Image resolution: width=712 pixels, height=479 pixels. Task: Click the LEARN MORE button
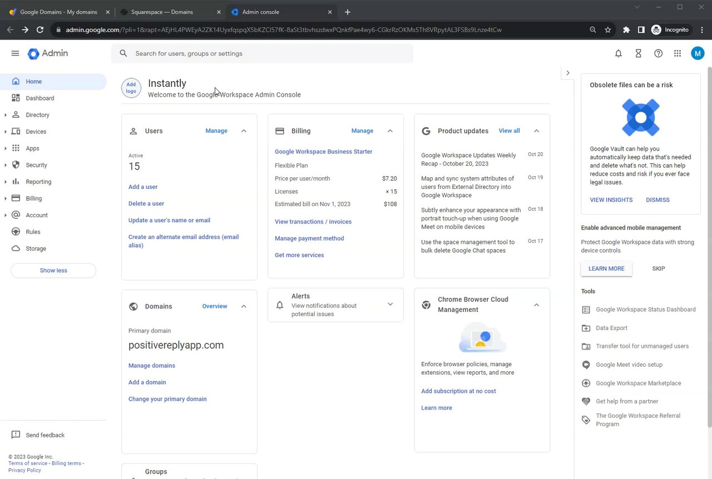click(606, 268)
